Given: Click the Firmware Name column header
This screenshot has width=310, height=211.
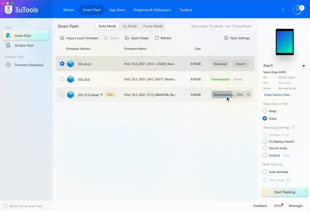Looking at the screenshot, I should tap(135, 48).
